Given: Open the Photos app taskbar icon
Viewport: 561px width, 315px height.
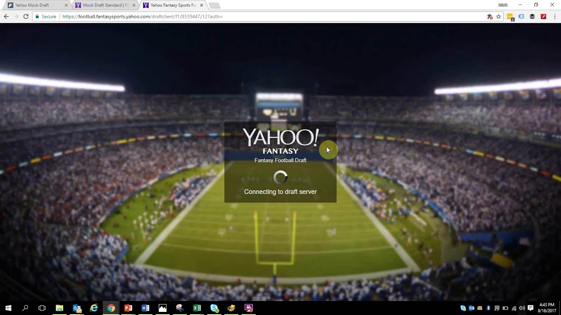Looking at the screenshot, I should pyautogui.click(x=163, y=308).
